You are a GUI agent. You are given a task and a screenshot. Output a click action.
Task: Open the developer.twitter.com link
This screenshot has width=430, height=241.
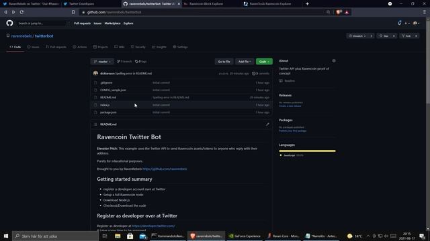[x=153, y=226]
